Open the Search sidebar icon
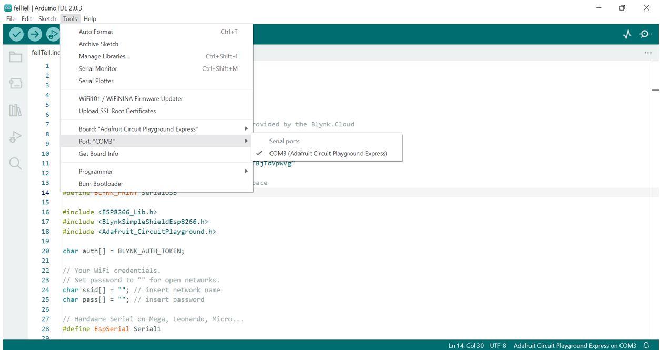The width and height of the screenshot is (660, 350). pyautogui.click(x=15, y=164)
